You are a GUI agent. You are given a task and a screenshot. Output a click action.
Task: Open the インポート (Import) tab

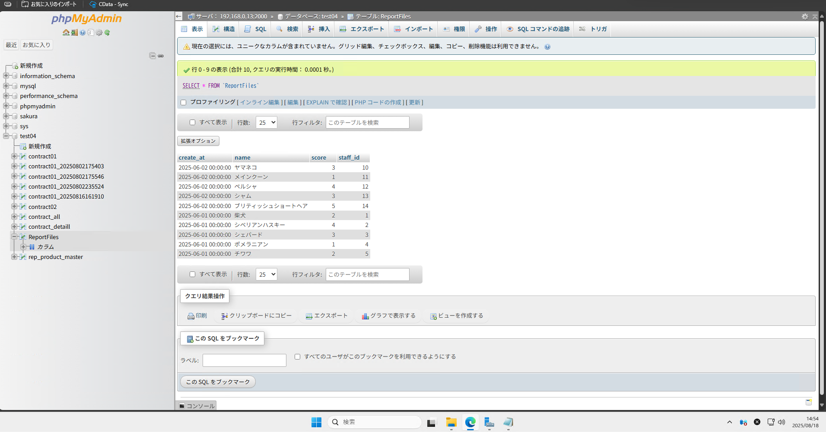[x=413, y=29]
